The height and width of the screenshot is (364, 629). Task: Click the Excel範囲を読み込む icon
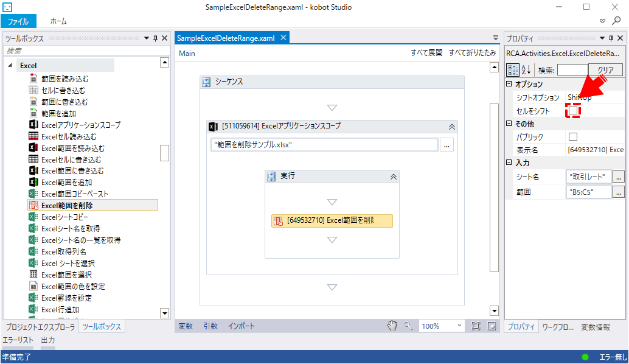33,148
